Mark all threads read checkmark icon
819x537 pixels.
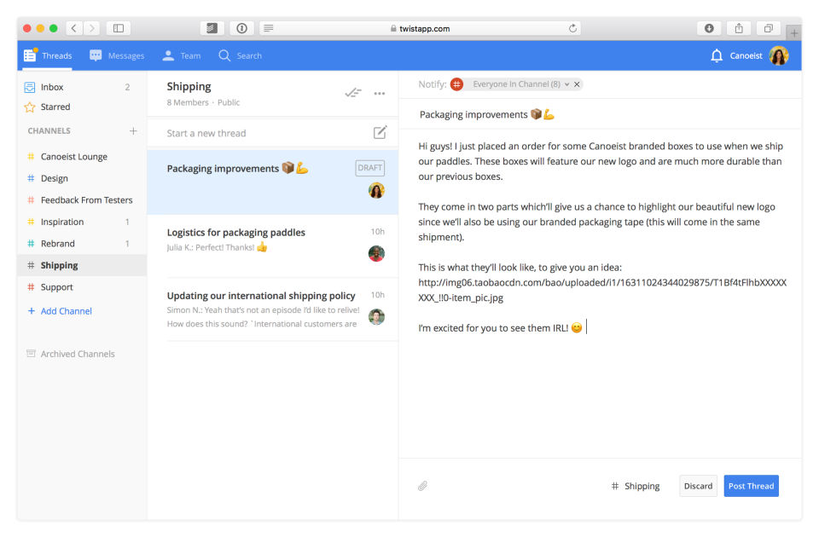pyautogui.click(x=353, y=93)
